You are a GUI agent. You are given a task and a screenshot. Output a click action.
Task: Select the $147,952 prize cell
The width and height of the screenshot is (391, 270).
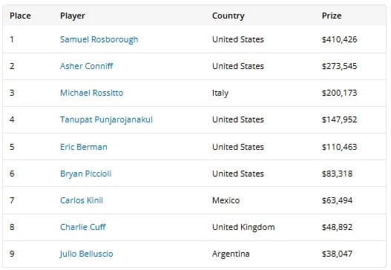[x=339, y=119]
